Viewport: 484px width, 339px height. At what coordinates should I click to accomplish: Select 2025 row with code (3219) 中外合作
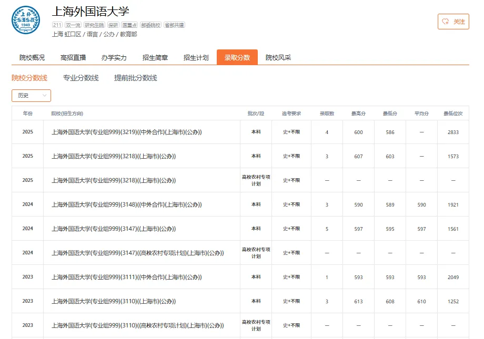pos(240,132)
